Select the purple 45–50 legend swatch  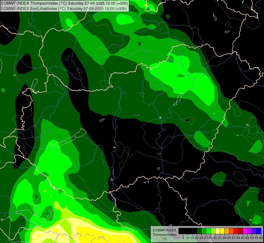250,231
